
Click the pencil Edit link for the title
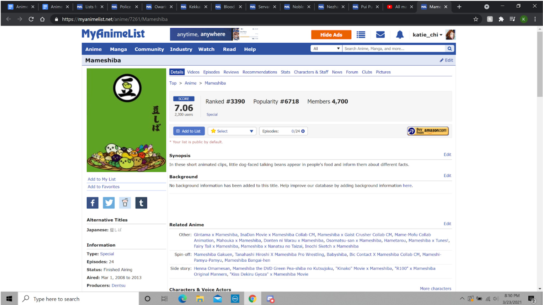(x=446, y=60)
